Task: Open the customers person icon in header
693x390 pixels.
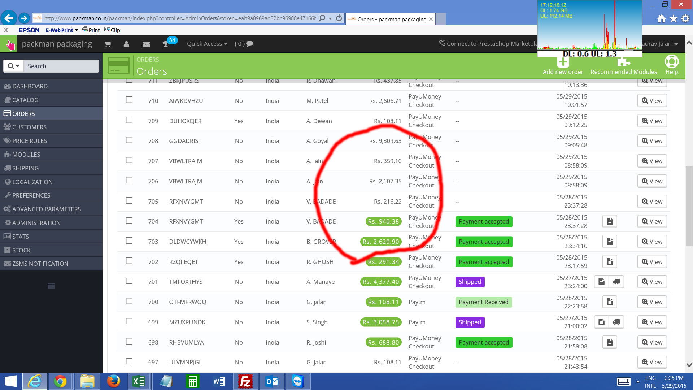Action: point(126,44)
